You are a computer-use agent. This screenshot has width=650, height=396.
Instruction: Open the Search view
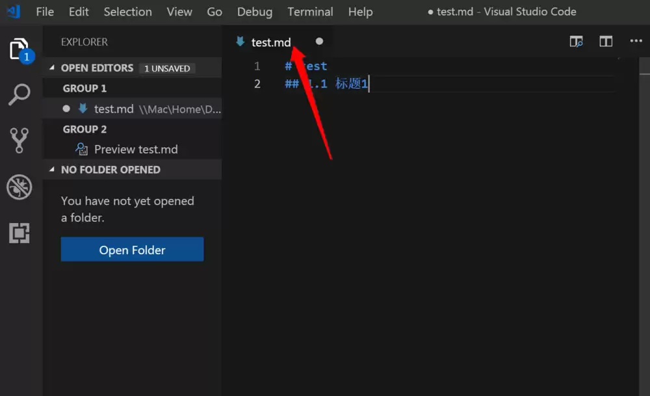[19, 94]
